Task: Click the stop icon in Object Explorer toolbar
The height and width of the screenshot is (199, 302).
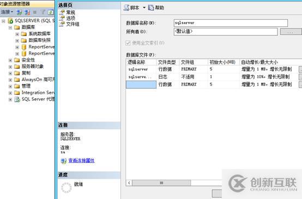Action: 35,13
